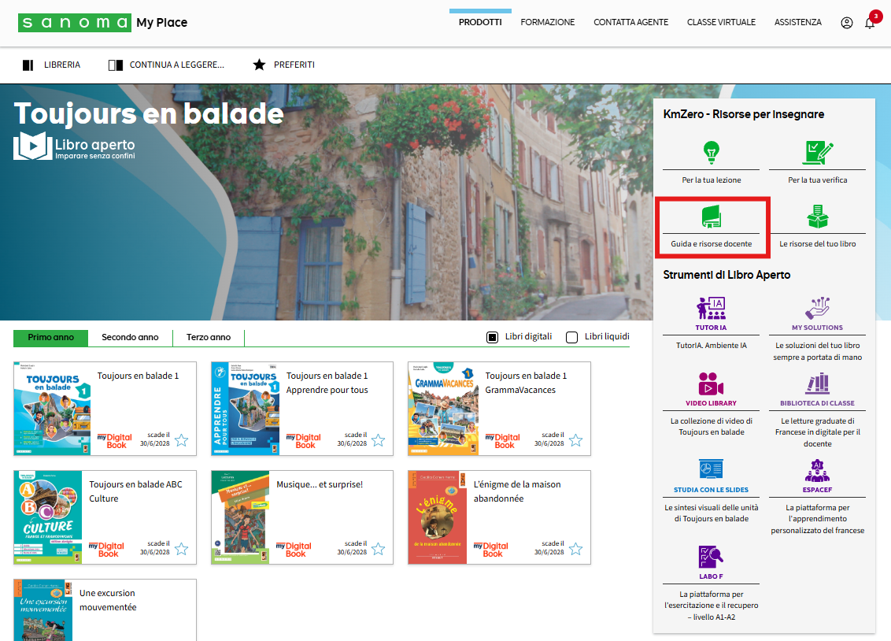Open Guida e risorse docente icon
The height and width of the screenshot is (641, 891).
point(711,217)
